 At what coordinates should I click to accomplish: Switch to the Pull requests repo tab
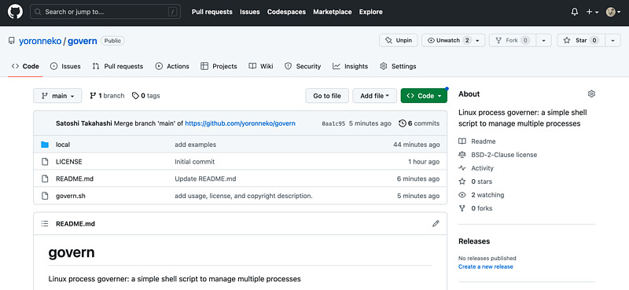tap(117, 66)
